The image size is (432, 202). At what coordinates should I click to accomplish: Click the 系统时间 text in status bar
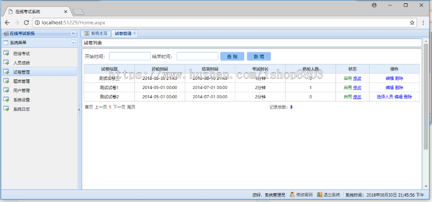pyautogui.click(x=384, y=195)
